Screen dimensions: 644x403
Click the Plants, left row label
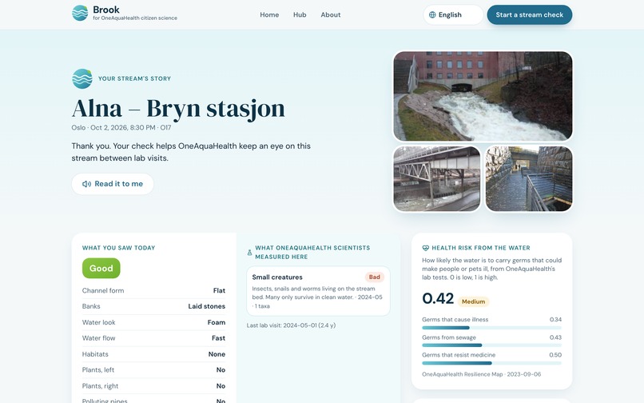[x=98, y=370]
